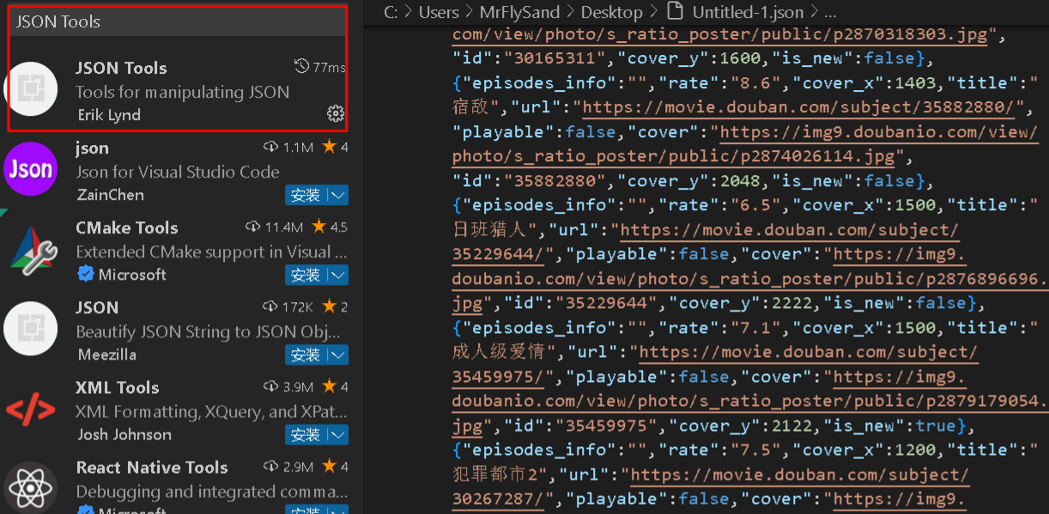Expand install dropdown arrow for CMake Tools
Viewport: 1049px width, 514px height.
pyautogui.click(x=338, y=275)
